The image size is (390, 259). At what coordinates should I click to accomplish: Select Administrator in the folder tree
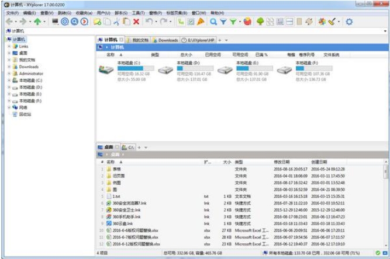pyautogui.click(x=31, y=73)
